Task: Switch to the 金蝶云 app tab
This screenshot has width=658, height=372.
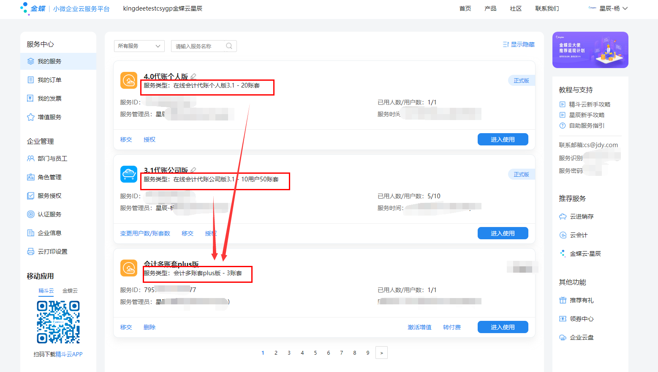Action: click(70, 291)
